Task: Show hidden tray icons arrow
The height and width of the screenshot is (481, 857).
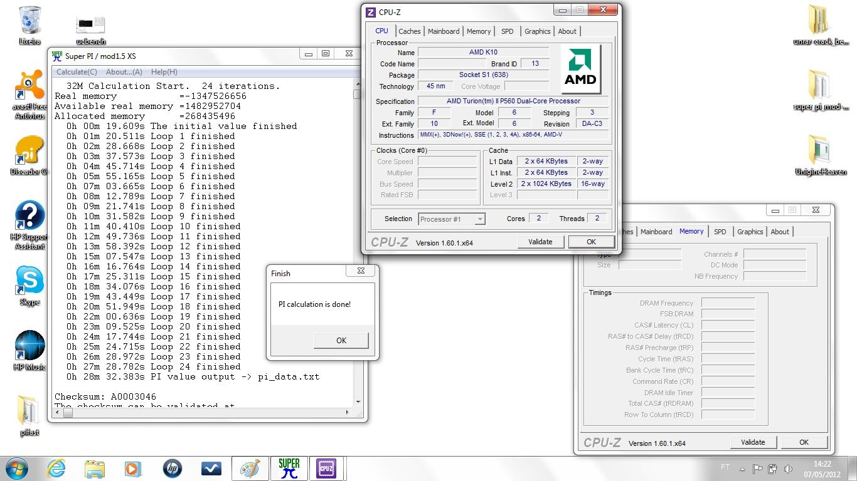Action: pos(742,468)
